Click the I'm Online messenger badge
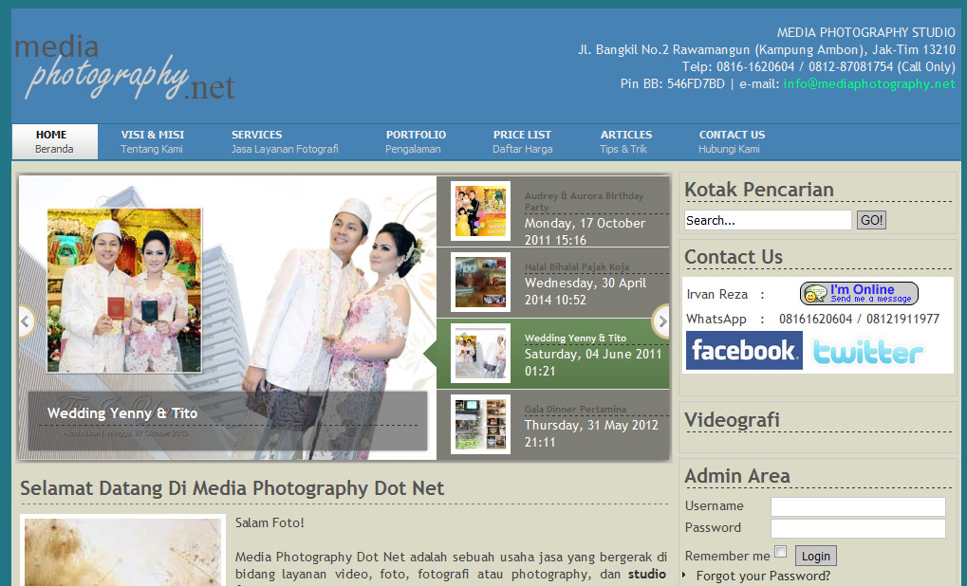 click(858, 293)
